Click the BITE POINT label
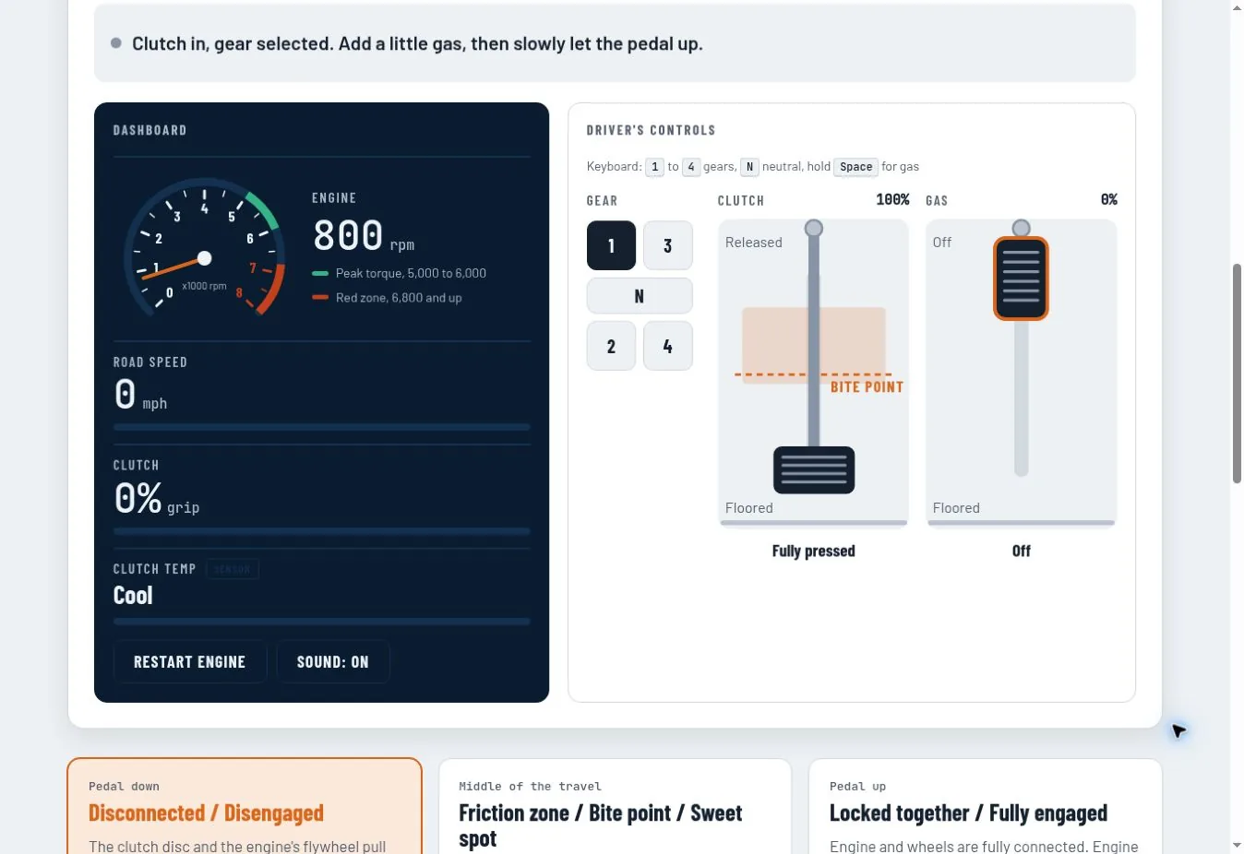Screen dimensions: 1244x854 tap(867, 387)
